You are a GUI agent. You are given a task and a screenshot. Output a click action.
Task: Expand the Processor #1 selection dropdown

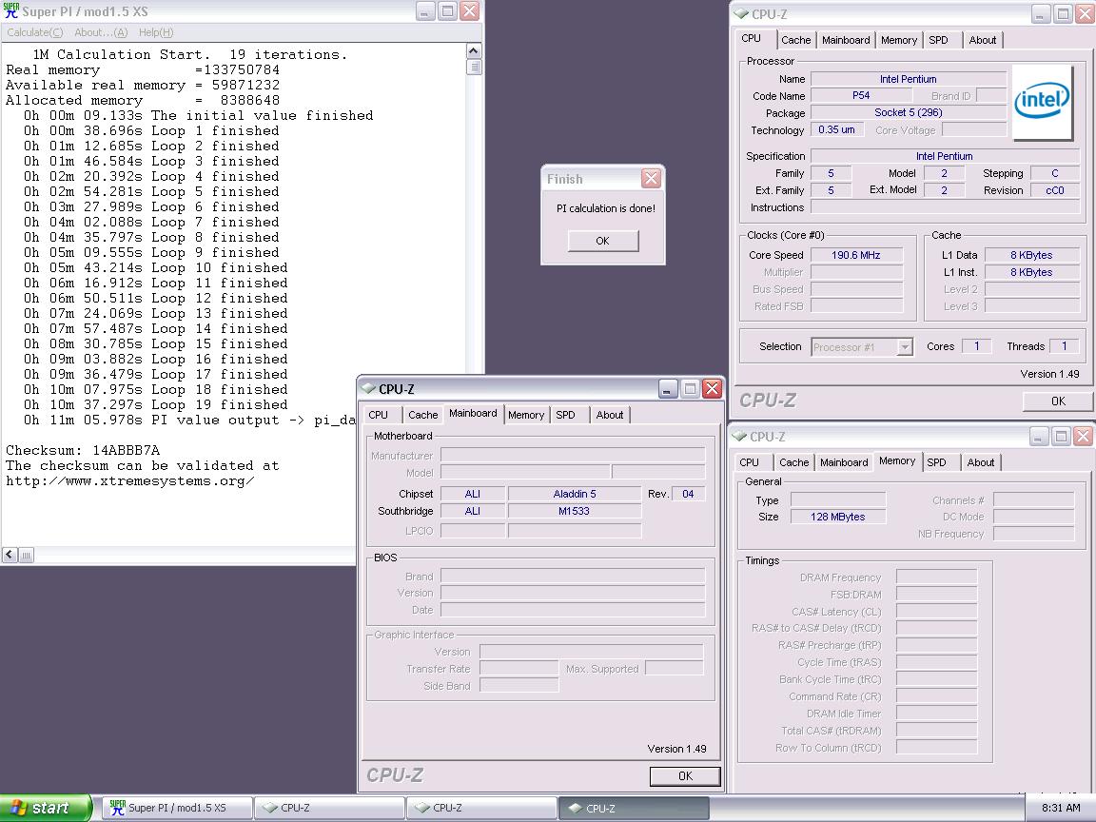click(x=905, y=346)
